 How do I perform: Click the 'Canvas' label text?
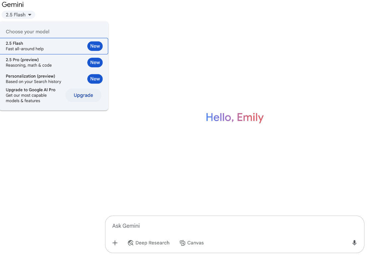point(195,243)
